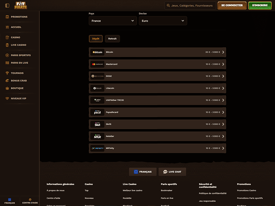Screen dimensions: 275x206
Task: Select the Neteller deposit row
Action: click(x=157, y=136)
